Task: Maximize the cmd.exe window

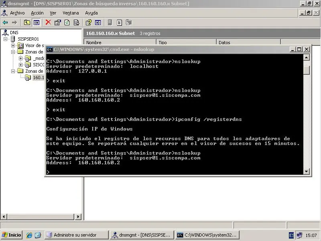Action: pyautogui.click(x=299, y=49)
